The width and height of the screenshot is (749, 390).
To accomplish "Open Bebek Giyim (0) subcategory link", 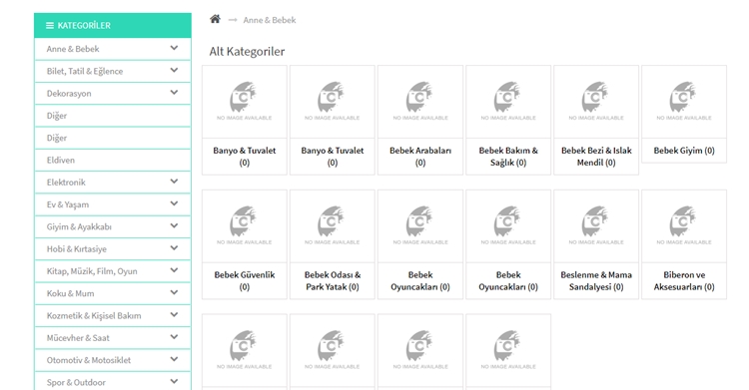I will pos(684,151).
